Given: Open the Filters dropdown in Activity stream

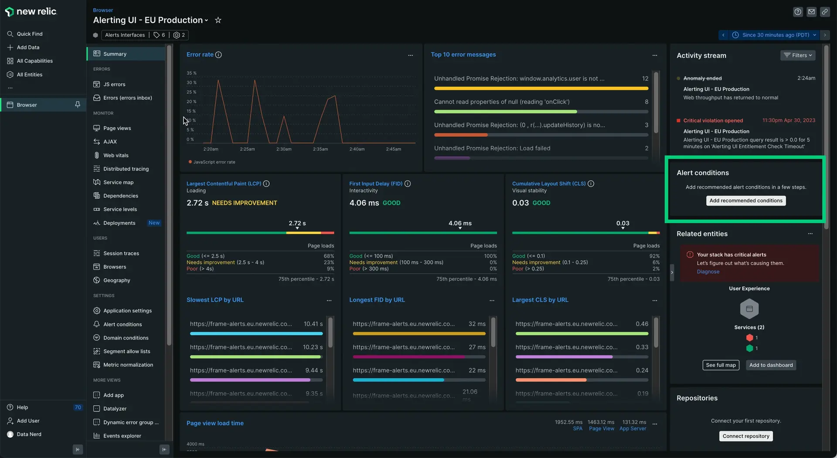Looking at the screenshot, I should pos(797,55).
